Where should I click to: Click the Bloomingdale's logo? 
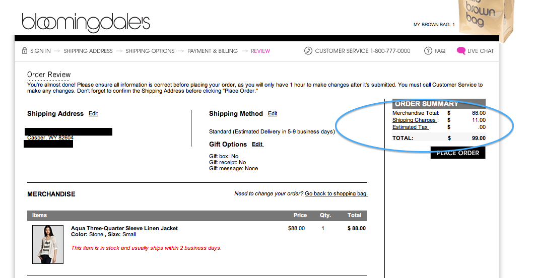click(x=86, y=23)
